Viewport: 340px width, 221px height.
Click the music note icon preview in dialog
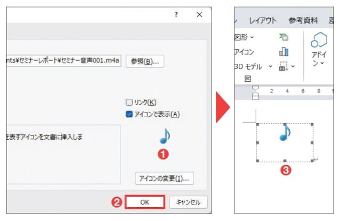click(165, 136)
